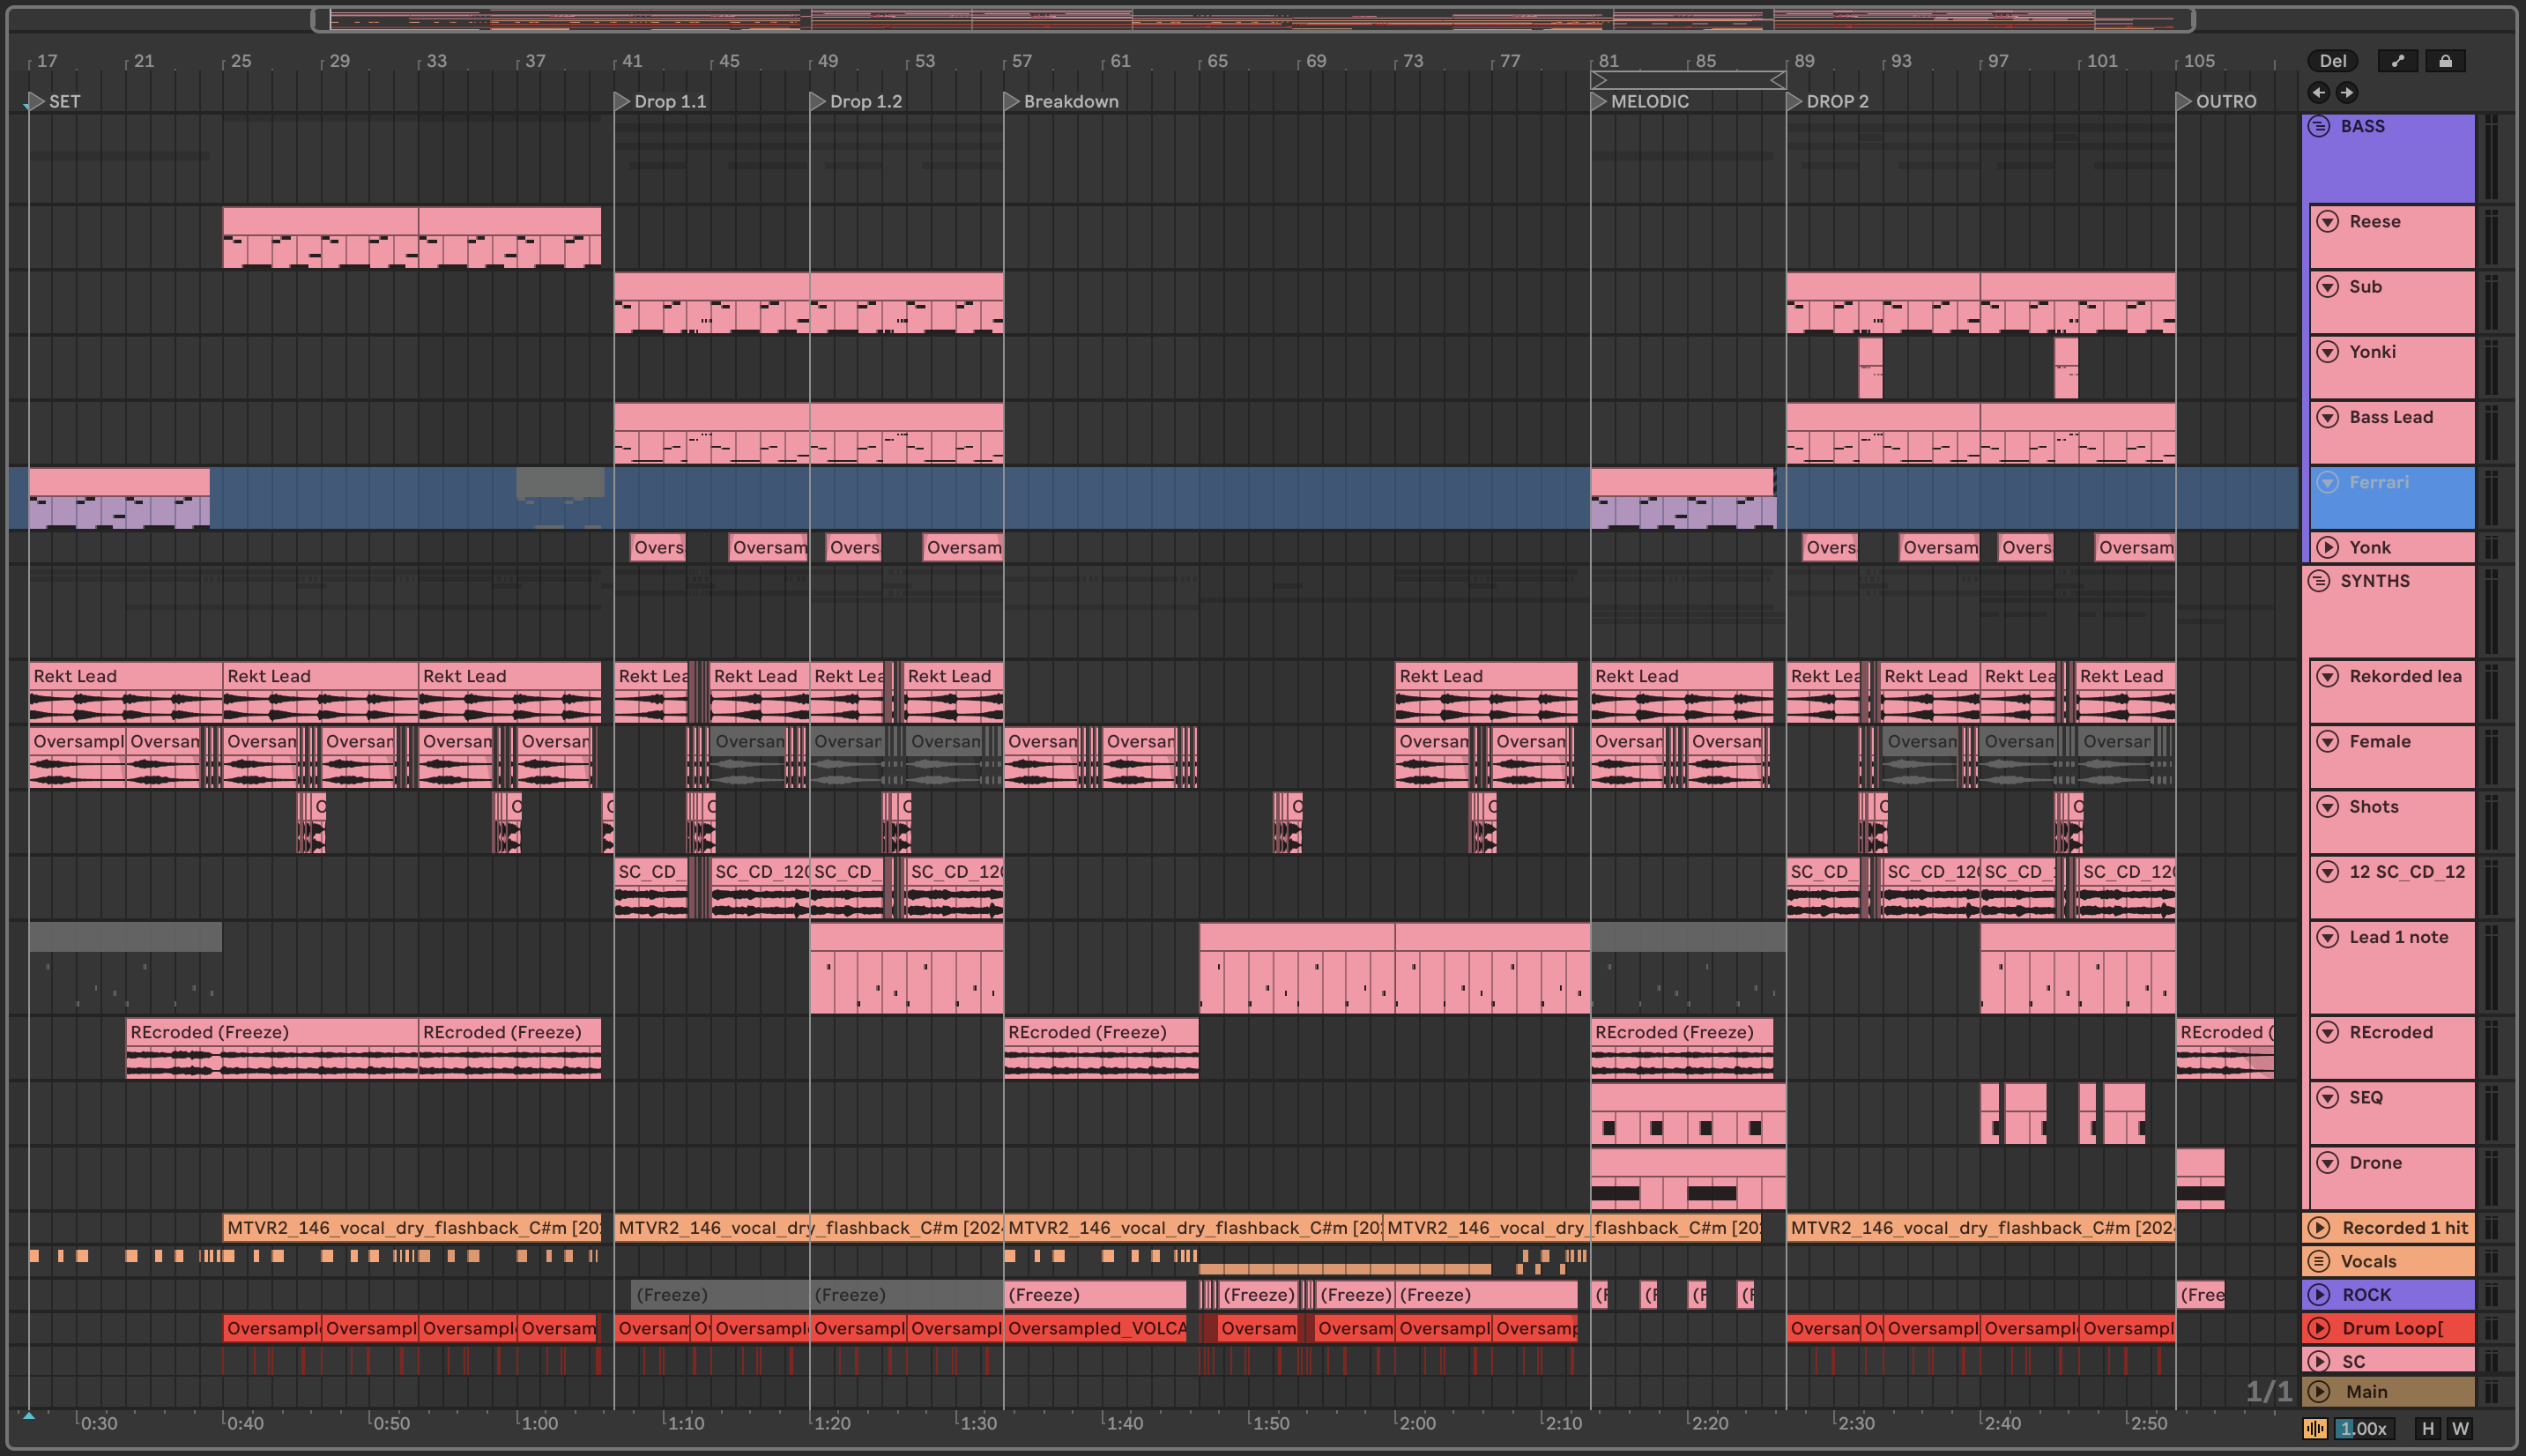The width and height of the screenshot is (2526, 1456).
Task: Click the arrangement overview bar at top
Action: coord(1252,19)
